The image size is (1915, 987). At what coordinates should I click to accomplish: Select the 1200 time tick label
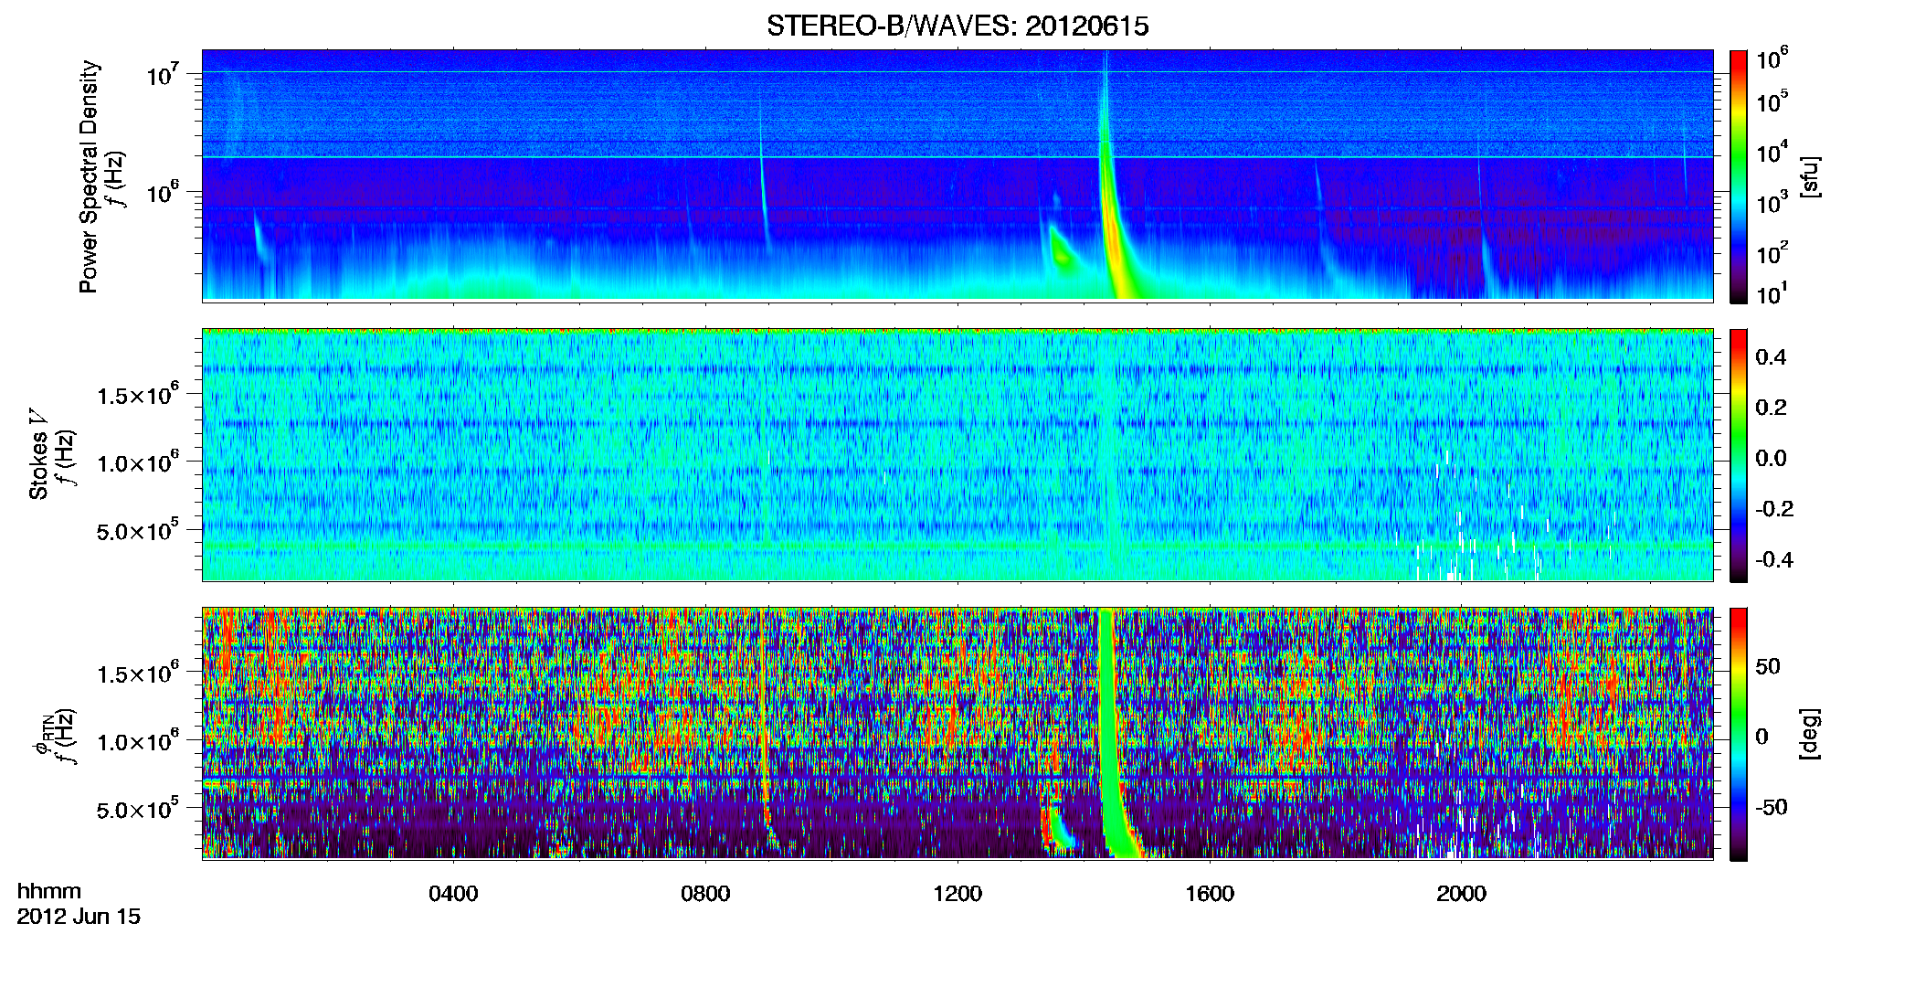pos(957,894)
